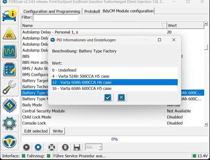Screen dimensions: 210x160
Task: Open the DTC trouble codes section
Action: [9, 34]
